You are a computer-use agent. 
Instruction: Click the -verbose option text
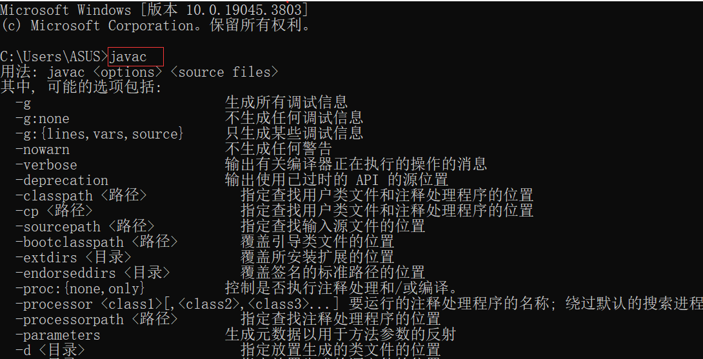coord(46,165)
